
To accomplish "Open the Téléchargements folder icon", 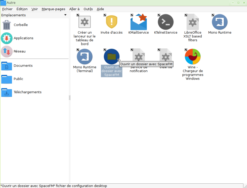I will (6, 92).
